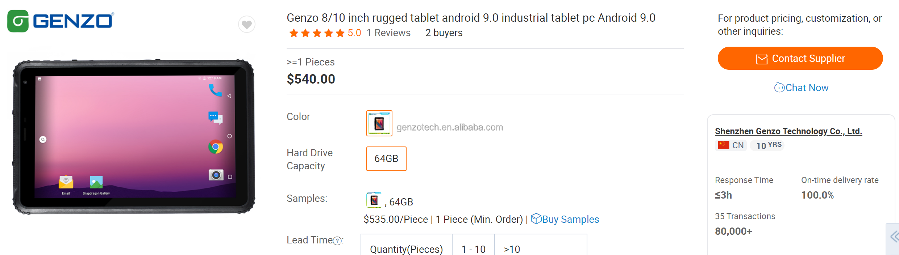Screen dimensions: 899x255
Task: Click the Genzo logo
Action: tap(61, 21)
